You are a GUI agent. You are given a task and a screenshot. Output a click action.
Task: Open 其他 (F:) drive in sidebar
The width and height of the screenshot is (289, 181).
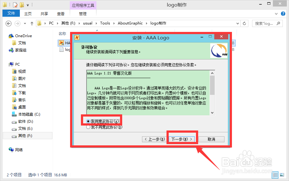click(x=28, y=136)
